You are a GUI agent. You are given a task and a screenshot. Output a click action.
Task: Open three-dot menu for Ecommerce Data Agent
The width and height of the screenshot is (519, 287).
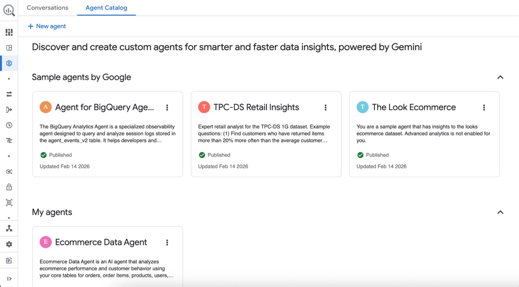tap(167, 242)
